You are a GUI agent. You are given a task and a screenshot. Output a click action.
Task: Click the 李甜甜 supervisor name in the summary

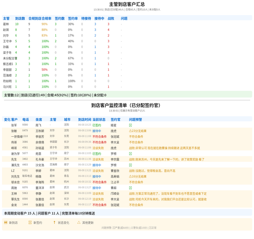pos(7,70)
